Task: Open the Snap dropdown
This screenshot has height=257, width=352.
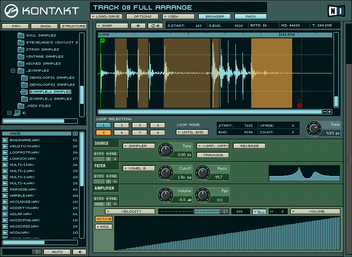Action: coord(112,26)
